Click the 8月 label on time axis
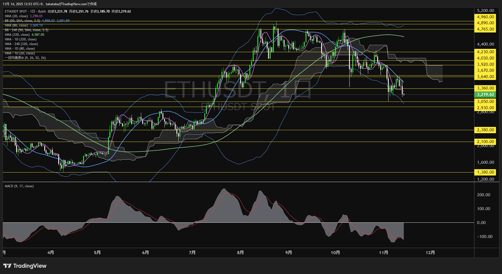This screenshot has height=274, width=502. (240, 252)
